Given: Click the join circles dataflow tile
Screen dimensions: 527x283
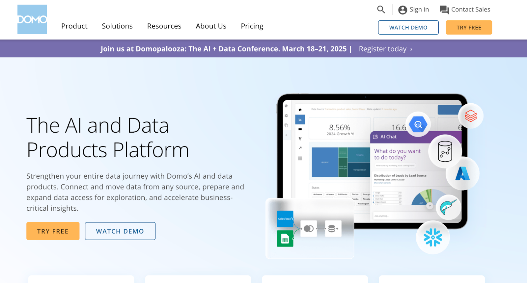Looking at the screenshot, I should pyautogui.click(x=309, y=228).
